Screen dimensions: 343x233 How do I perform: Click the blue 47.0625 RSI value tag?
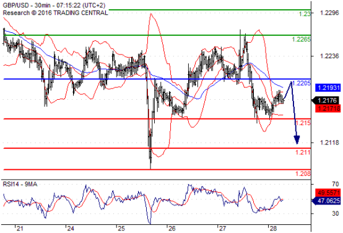[327, 201]
